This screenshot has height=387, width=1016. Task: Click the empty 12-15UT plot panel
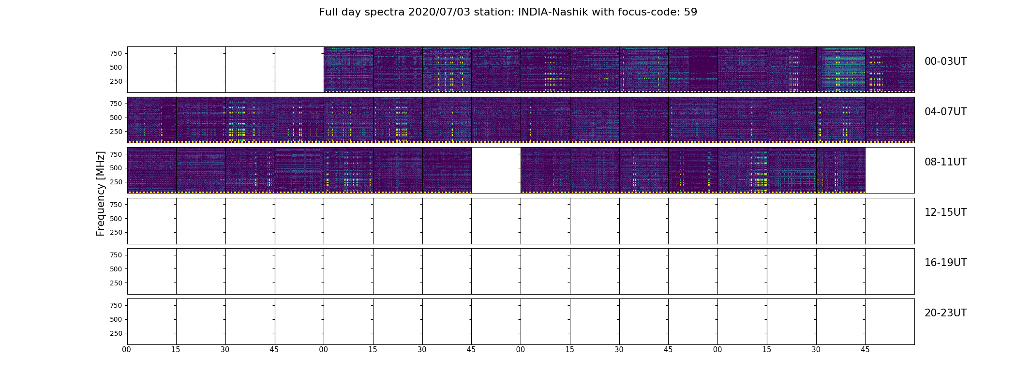(521, 221)
